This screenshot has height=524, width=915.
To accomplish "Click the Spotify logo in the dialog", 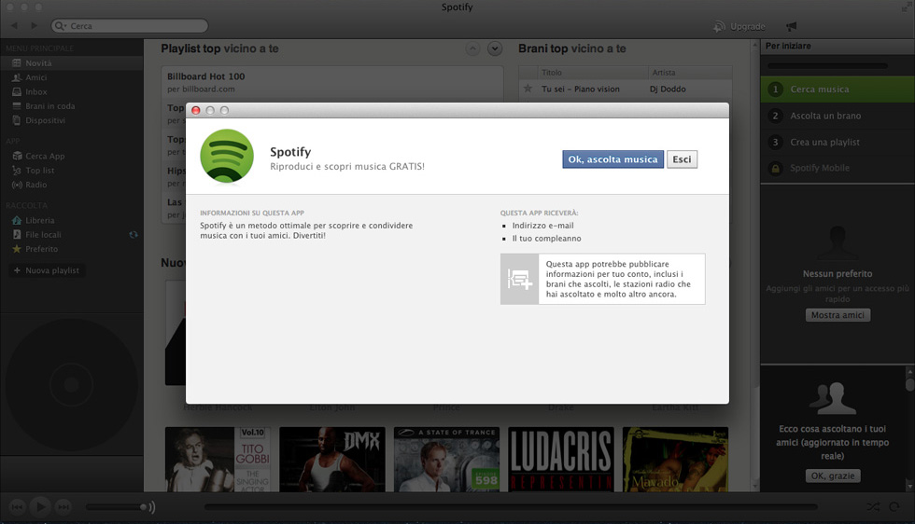I will point(227,156).
